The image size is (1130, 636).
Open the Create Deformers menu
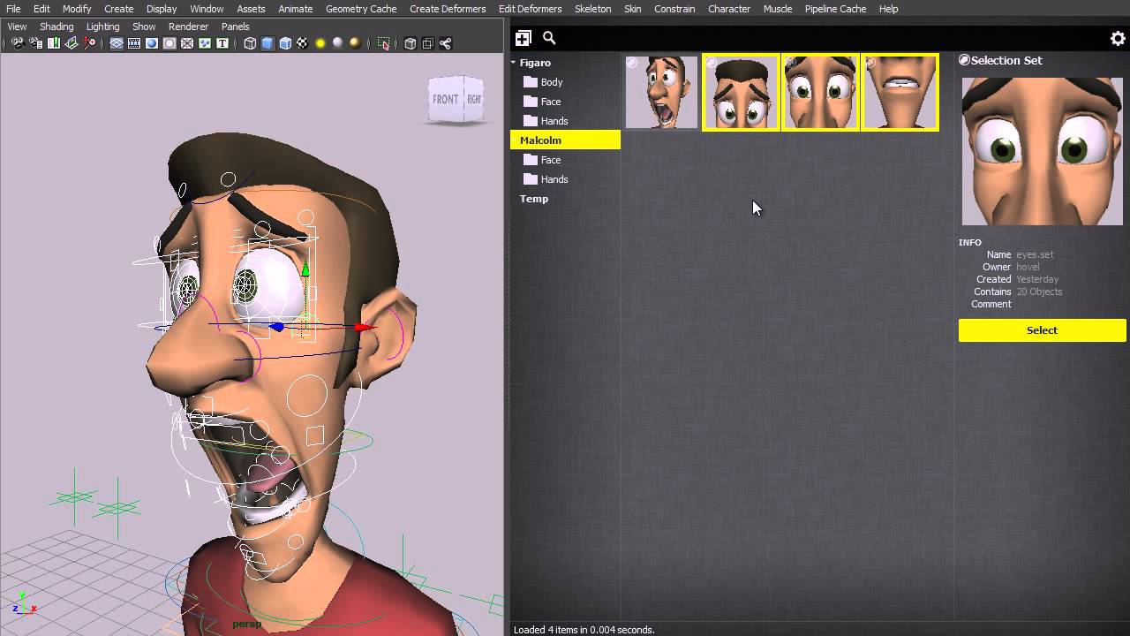tap(448, 9)
